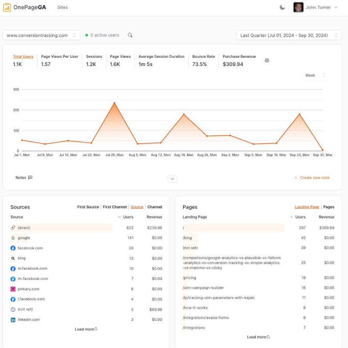Screen dimensions: 348x348
Task: Switch to the Pages tab
Action: [329, 207]
